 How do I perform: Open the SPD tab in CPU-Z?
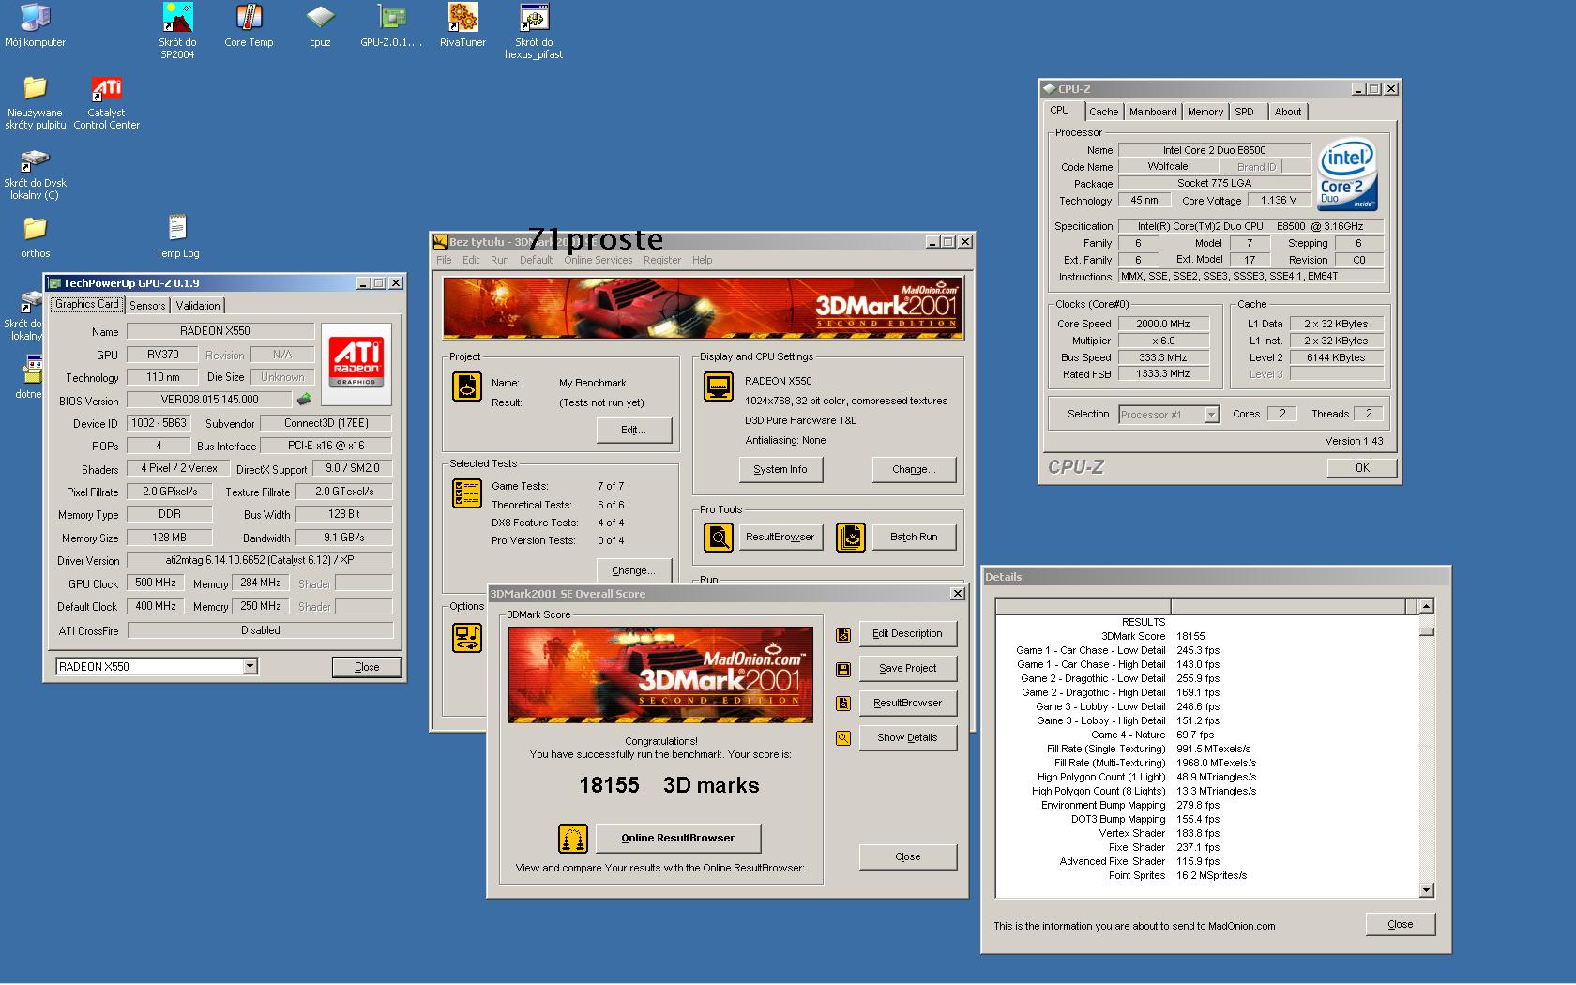[x=1244, y=112]
